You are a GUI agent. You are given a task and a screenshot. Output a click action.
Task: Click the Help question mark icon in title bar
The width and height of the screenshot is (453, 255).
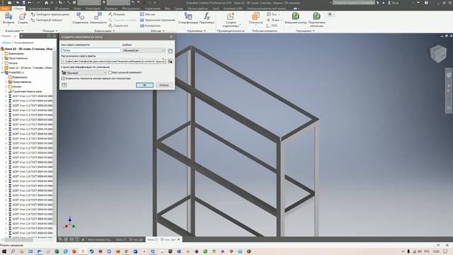tap(426, 3)
